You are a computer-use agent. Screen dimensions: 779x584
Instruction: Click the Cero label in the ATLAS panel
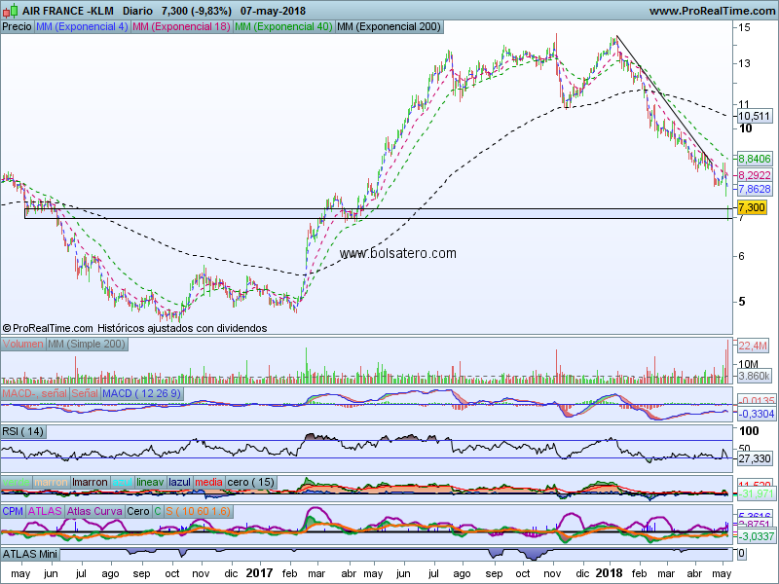138,512
